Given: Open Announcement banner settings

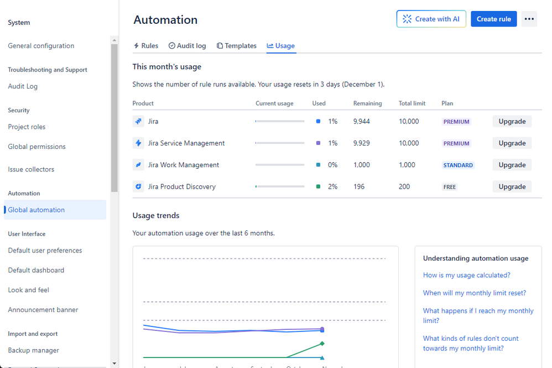Looking at the screenshot, I should (x=43, y=310).
